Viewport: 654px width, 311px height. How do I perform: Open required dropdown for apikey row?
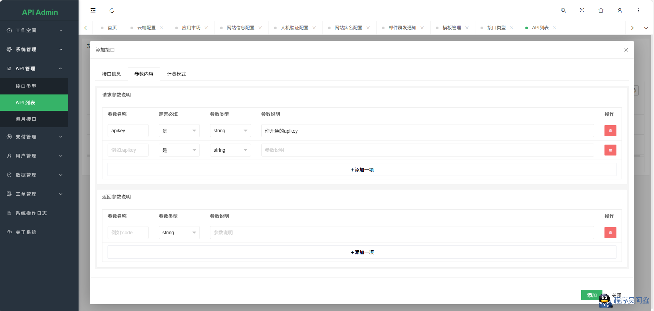179,131
